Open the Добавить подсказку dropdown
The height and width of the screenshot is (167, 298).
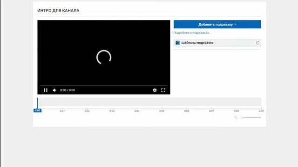[x=217, y=25]
